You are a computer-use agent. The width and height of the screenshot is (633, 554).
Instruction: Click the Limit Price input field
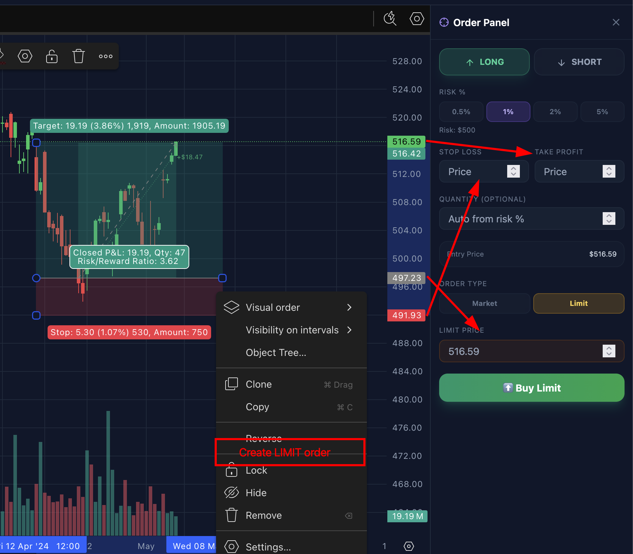click(x=531, y=351)
